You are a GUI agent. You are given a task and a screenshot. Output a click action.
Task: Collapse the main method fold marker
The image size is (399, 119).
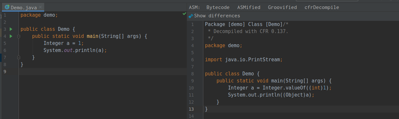[19, 36]
